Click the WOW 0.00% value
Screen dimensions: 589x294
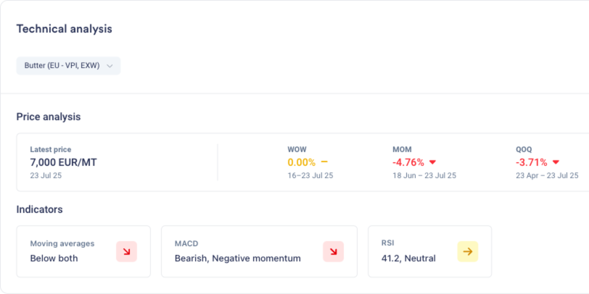point(301,162)
